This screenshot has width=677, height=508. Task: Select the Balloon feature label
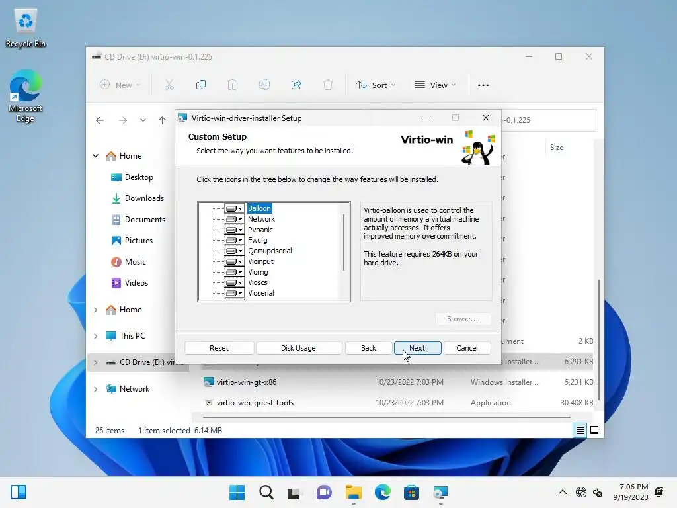click(259, 208)
